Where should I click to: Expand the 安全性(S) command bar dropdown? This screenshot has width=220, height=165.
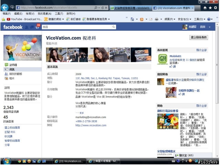pyautogui.click(x=190, y=19)
